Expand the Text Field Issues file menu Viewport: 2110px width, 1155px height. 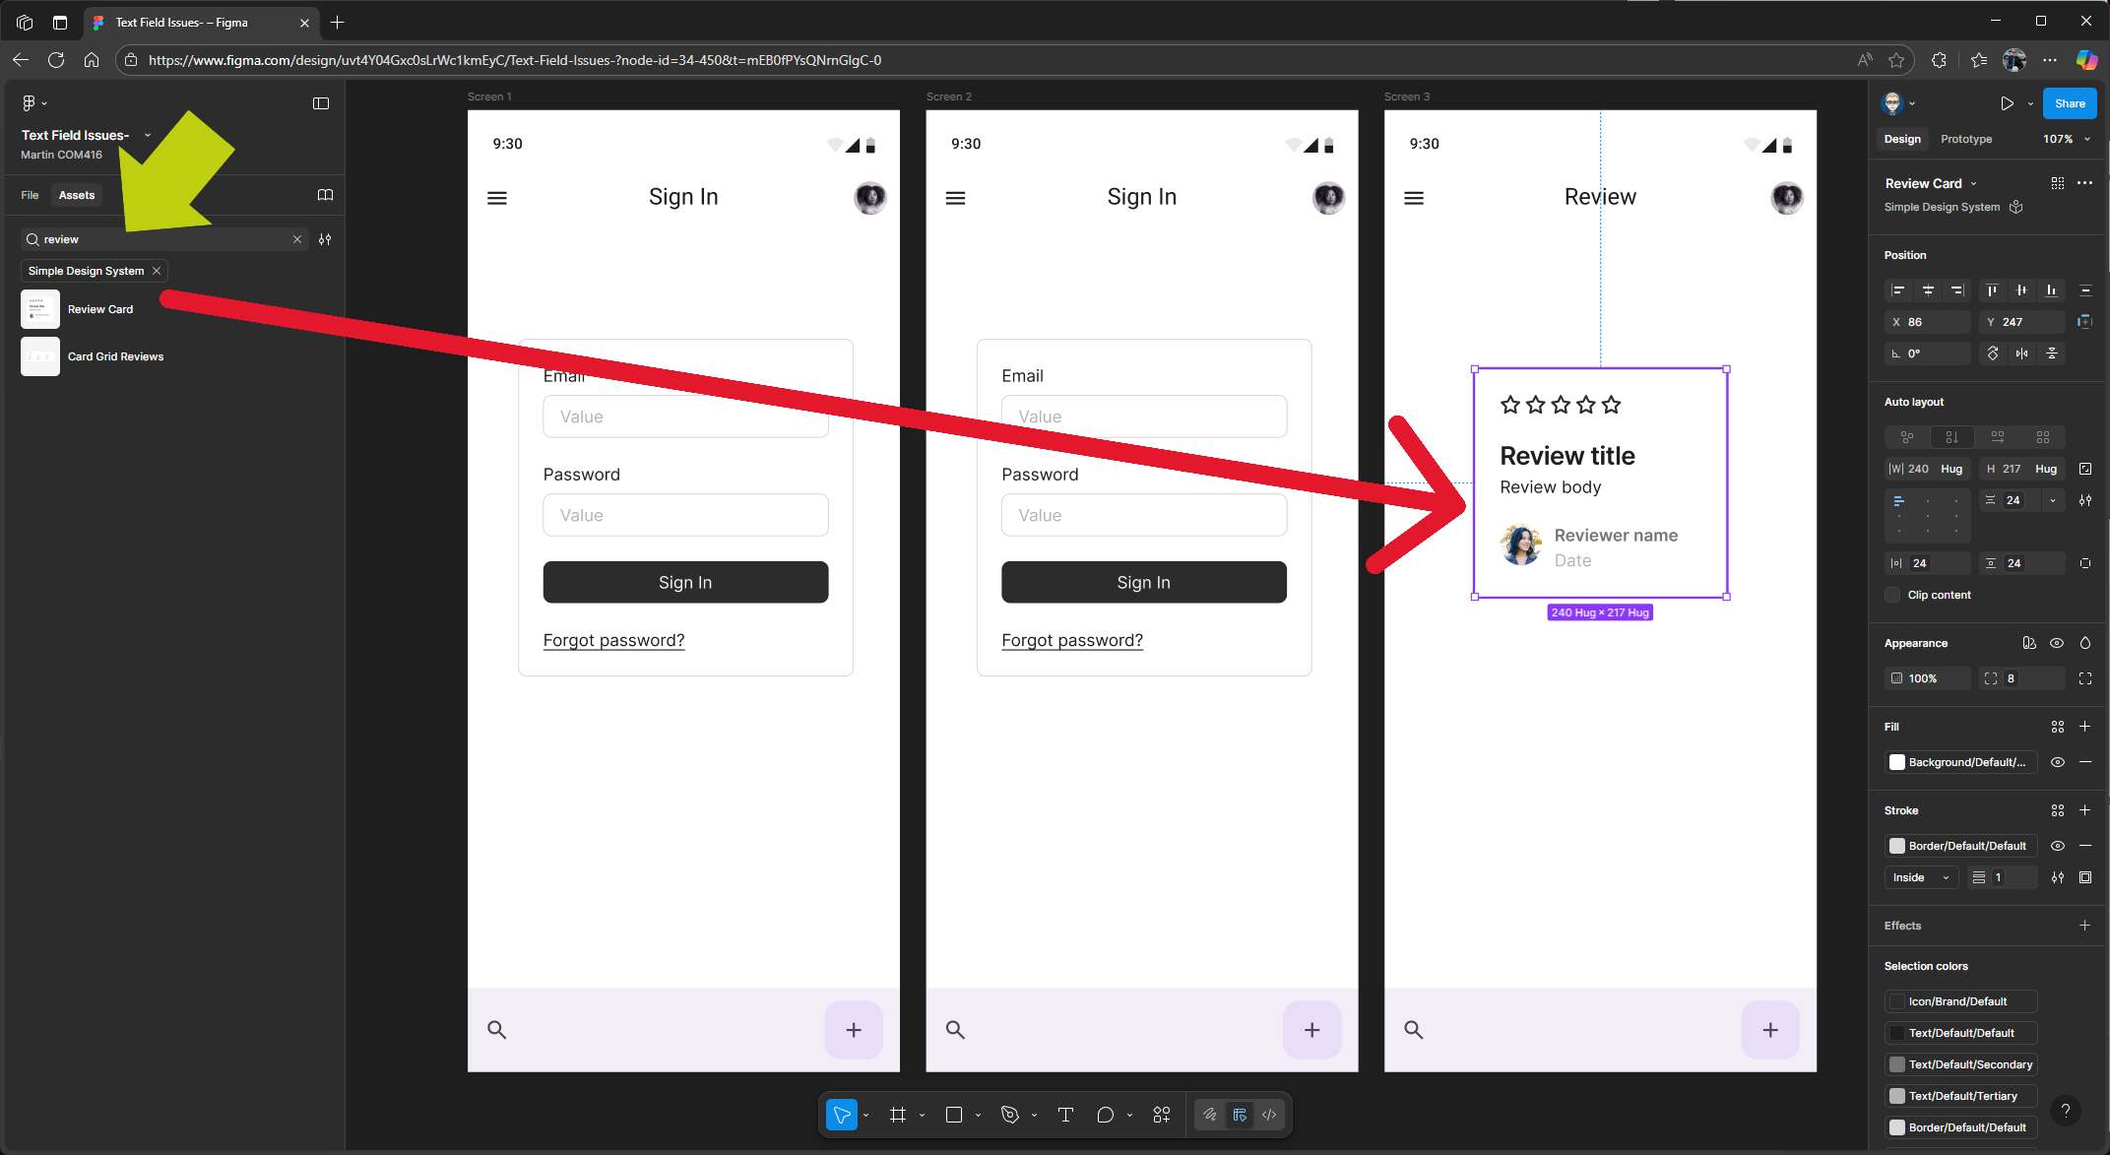pos(148,135)
